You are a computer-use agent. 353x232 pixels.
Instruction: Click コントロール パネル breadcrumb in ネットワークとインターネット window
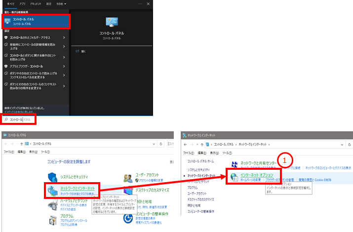[224, 145]
